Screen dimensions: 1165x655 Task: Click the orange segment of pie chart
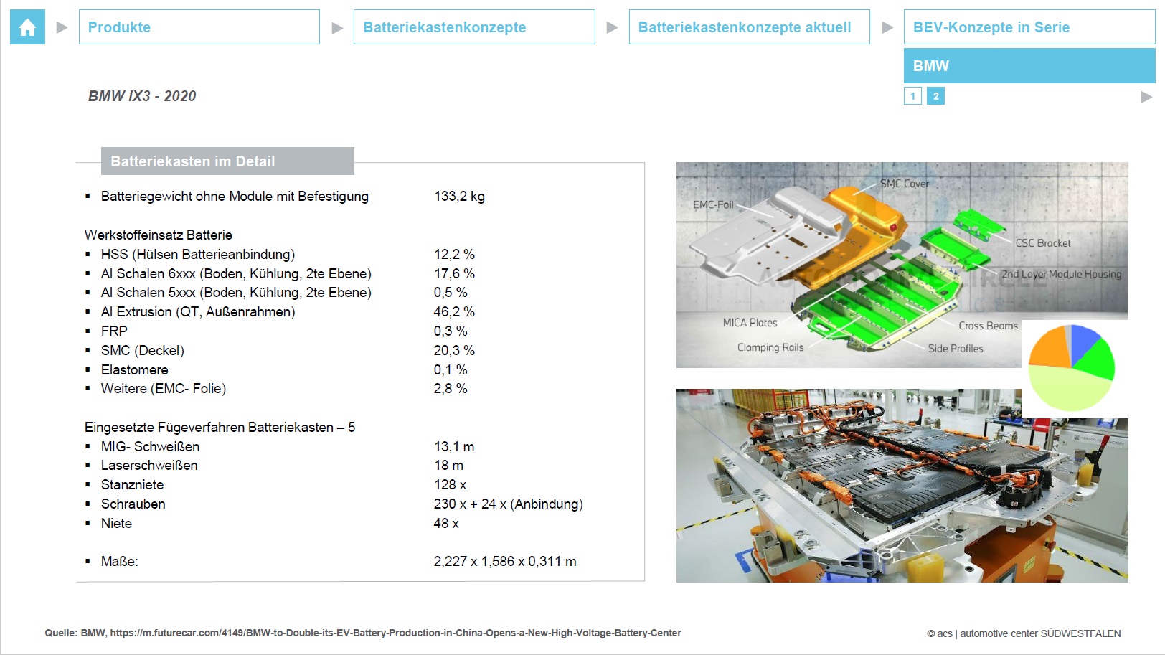click(1049, 348)
